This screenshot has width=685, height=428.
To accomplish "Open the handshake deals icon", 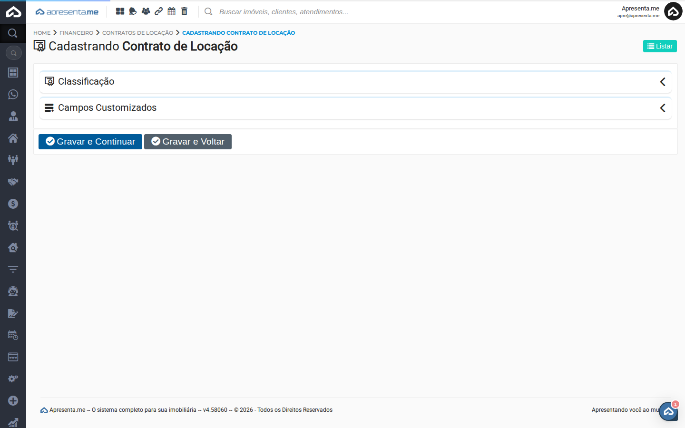I will pos(13,182).
